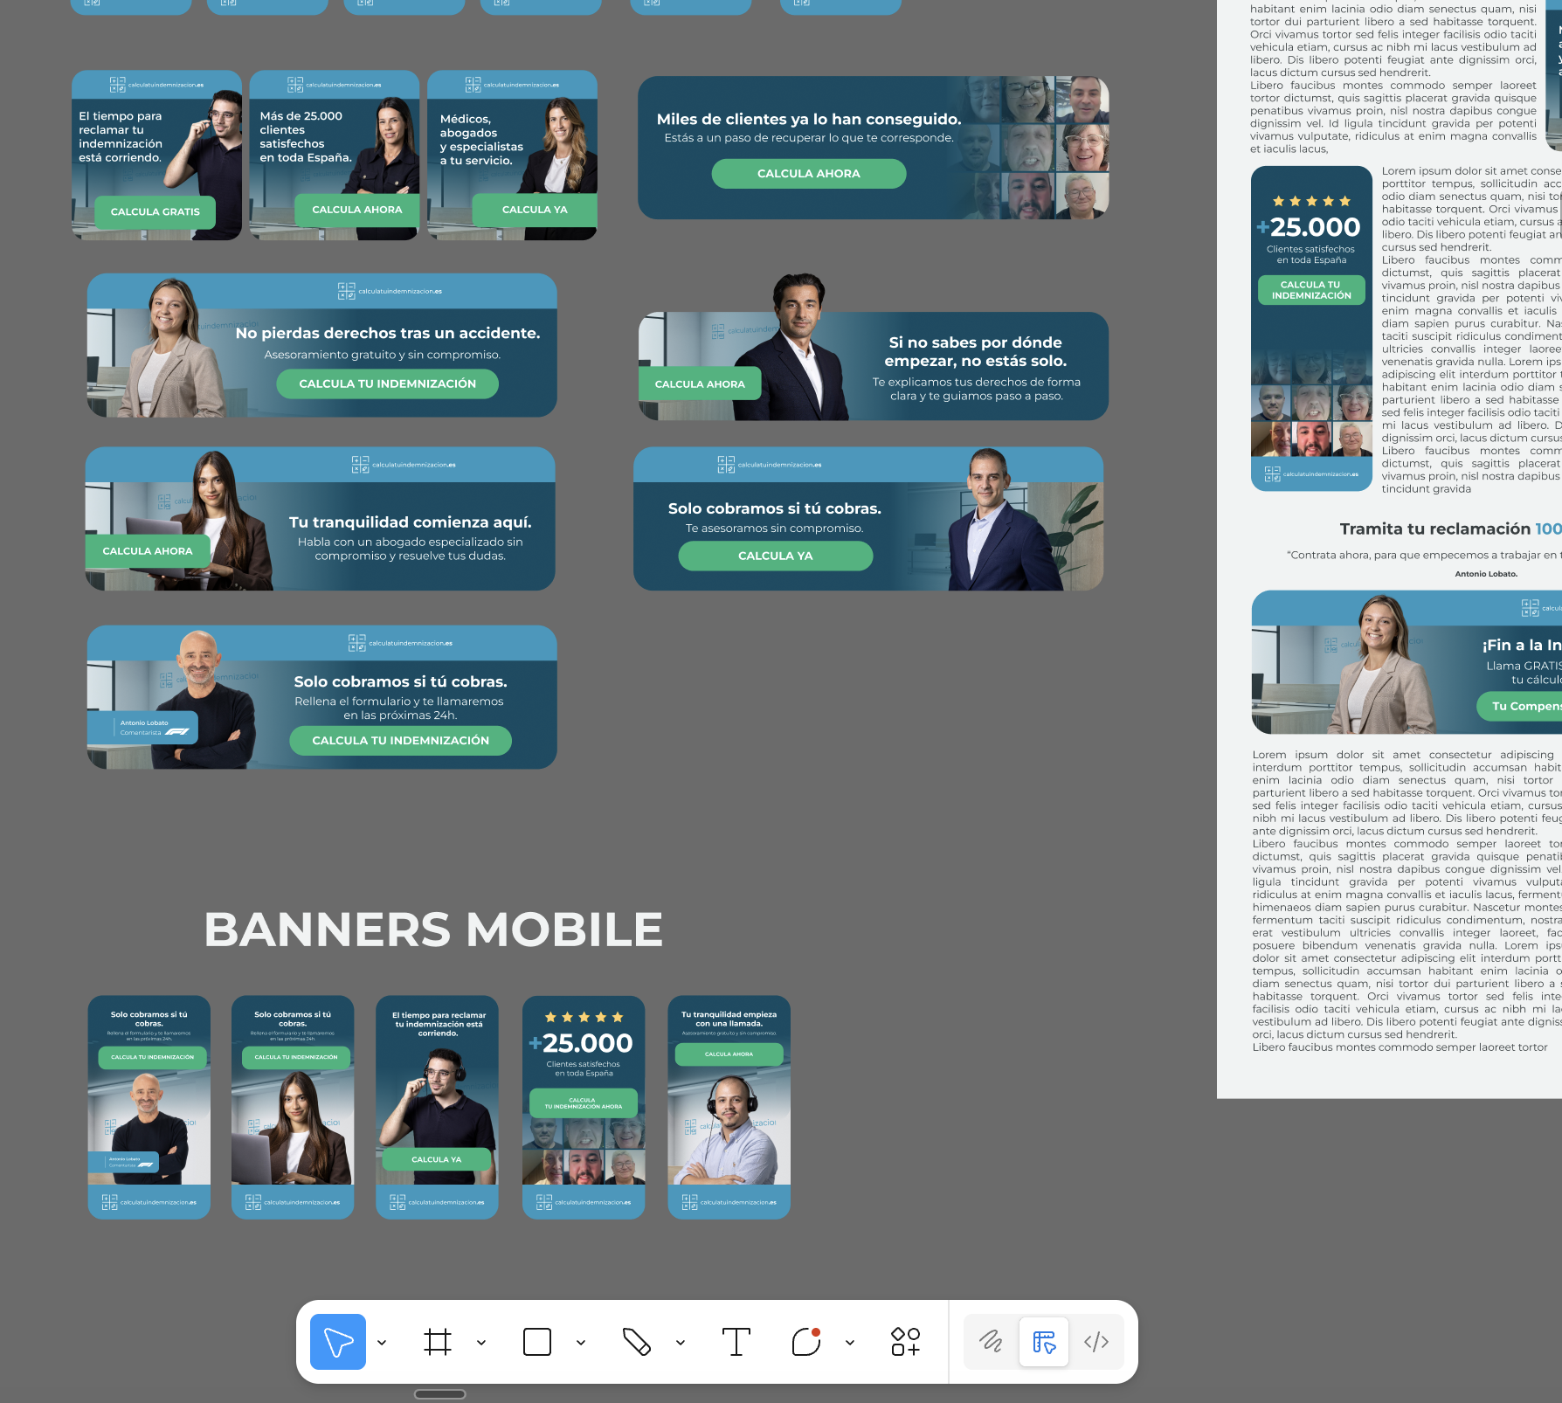
Task: Switch to Draw mode
Action: (992, 1341)
